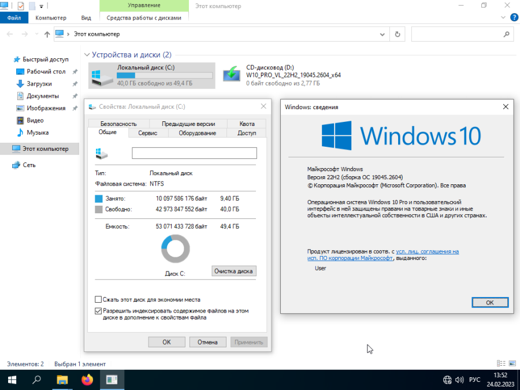Open address bar history dropdown
This screenshot has height=390, width=520.
[x=382, y=34]
